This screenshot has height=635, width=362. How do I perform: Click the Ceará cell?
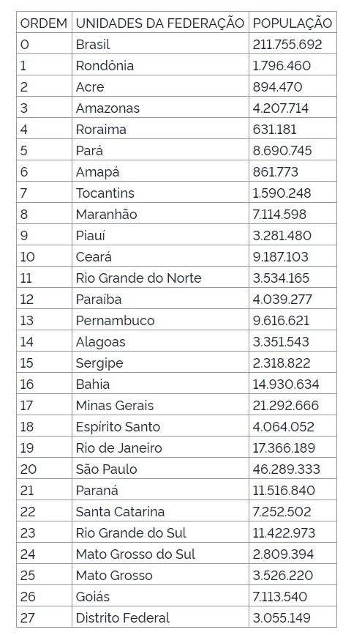160,256
